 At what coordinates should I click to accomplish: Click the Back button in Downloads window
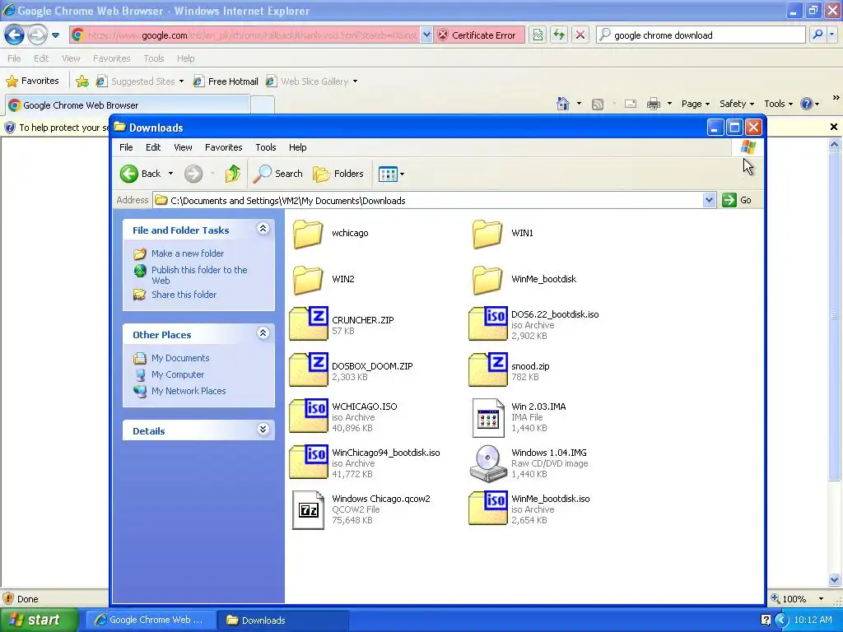140,174
